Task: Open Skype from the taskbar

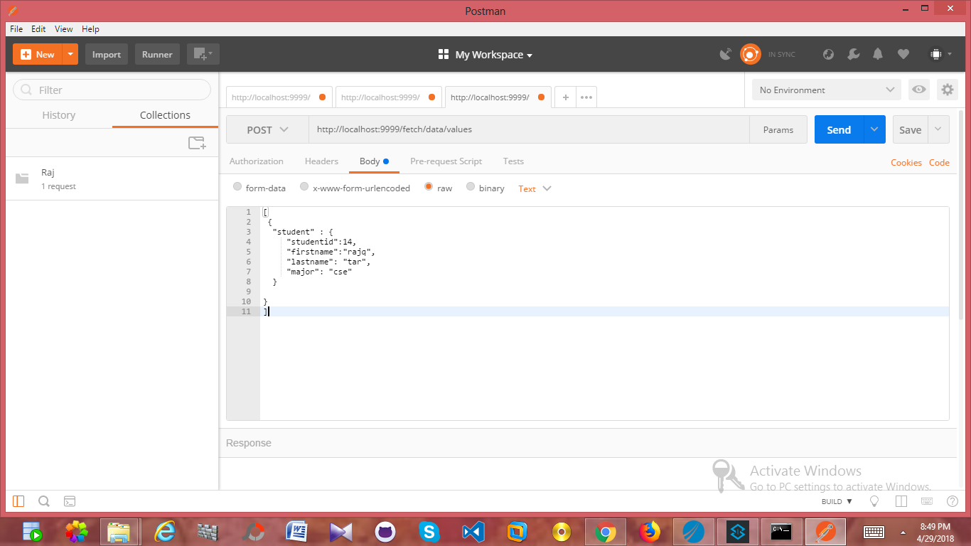Action: (x=429, y=531)
